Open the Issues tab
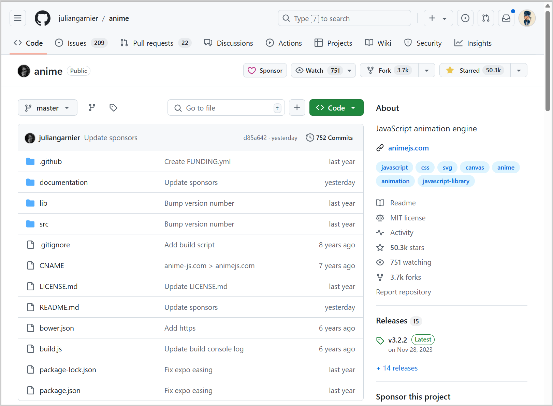The width and height of the screenshot is (553, 406). (81, 43)
